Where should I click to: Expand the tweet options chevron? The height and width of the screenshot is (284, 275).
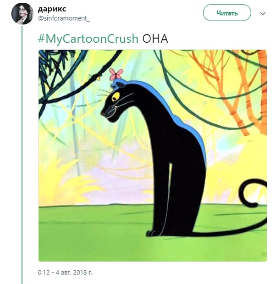click(x=263, y=14)
